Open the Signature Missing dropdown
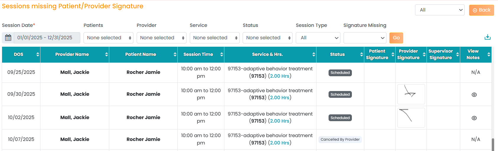Screen dimensions: 498x151 (365, 38)
